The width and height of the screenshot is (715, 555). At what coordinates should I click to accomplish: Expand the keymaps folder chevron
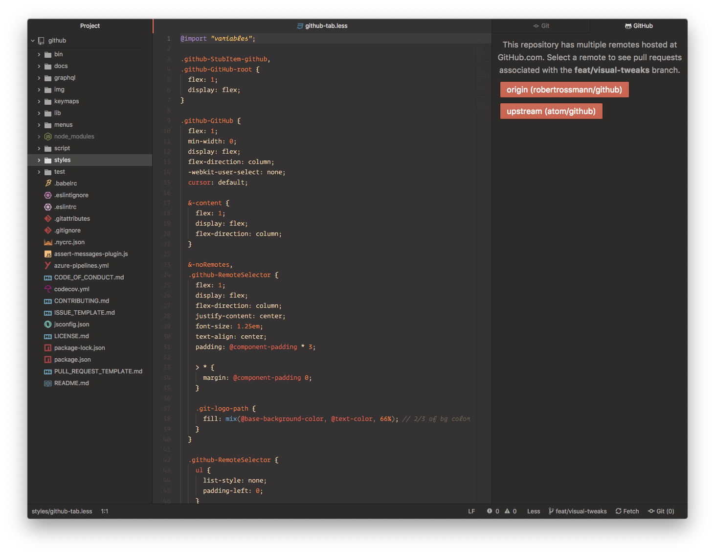39,101
